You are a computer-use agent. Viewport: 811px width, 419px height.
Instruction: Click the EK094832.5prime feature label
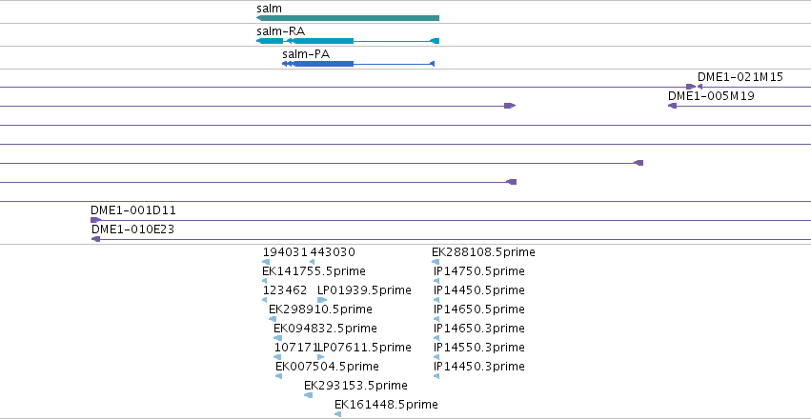(325, 329)
